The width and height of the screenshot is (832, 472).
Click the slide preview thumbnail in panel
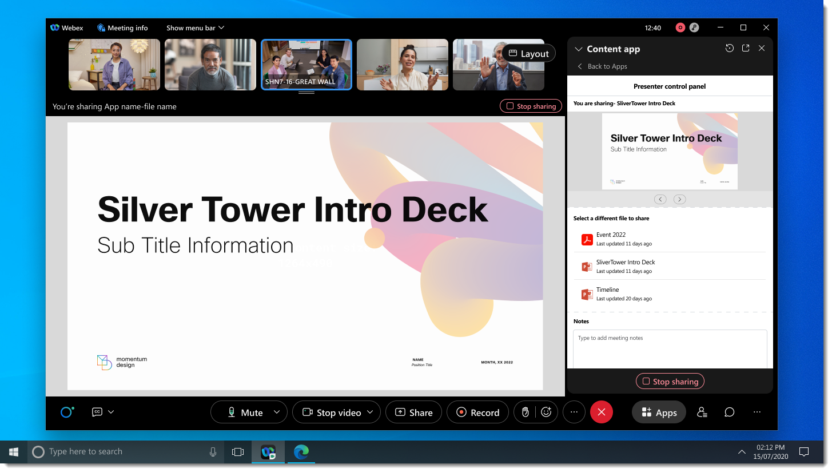coord(670,151)
